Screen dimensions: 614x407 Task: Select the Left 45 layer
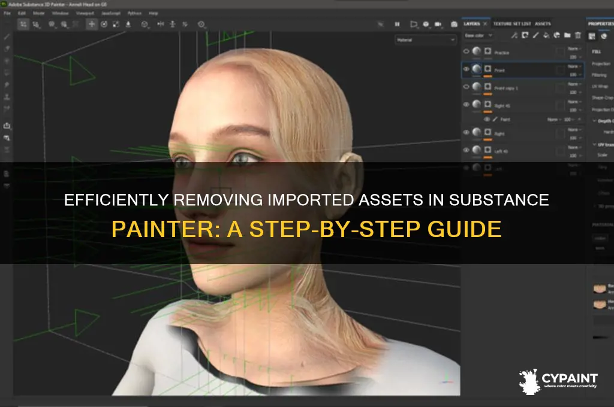pos(523,150)
